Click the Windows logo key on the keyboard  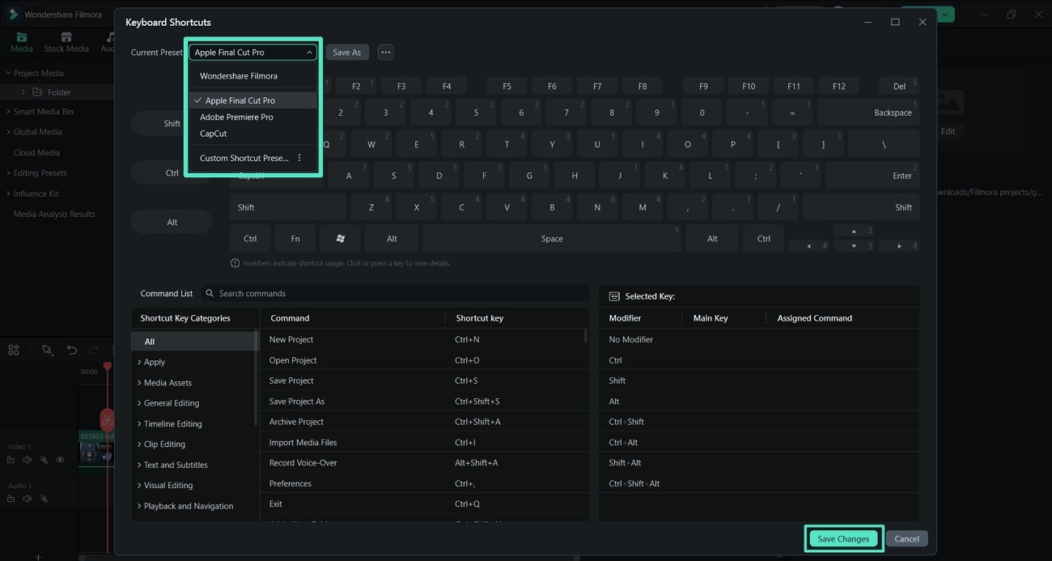[x=341, y=239]
